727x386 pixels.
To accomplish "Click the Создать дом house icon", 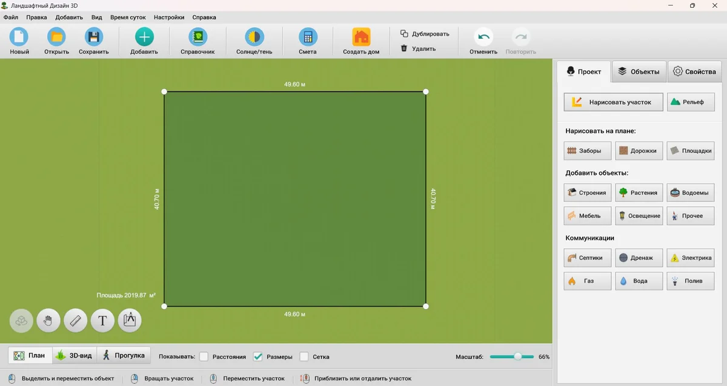I will point(361,38).
